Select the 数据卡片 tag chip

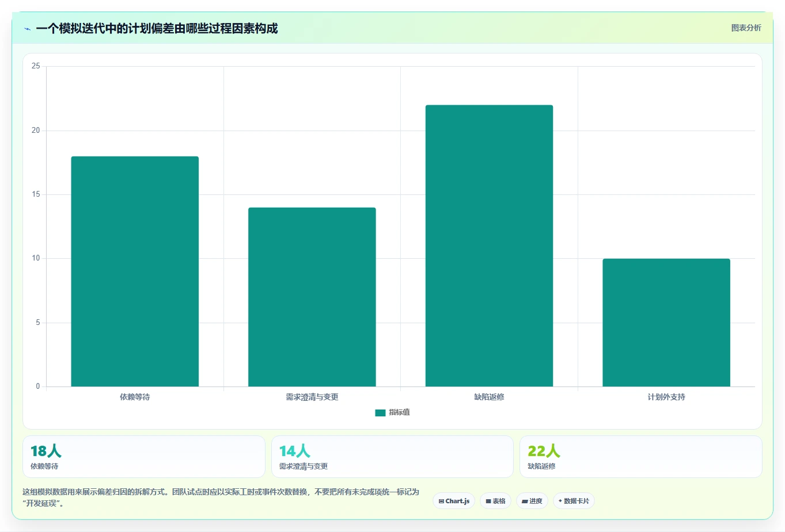(574, 501)
